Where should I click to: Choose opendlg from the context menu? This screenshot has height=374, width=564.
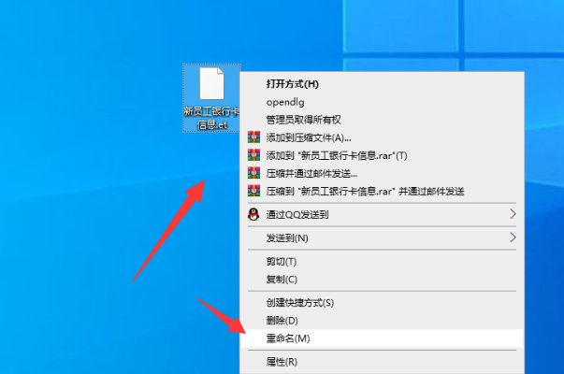(x=382, y=102)
